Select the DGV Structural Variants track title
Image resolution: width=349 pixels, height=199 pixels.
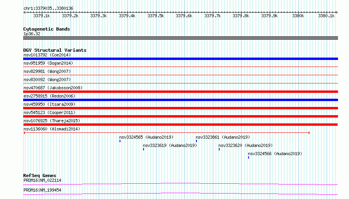tap(55, 50)
